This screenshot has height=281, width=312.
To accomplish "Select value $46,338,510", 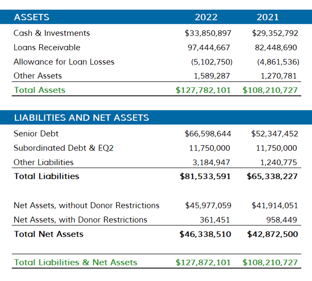I will click(205, 234).
